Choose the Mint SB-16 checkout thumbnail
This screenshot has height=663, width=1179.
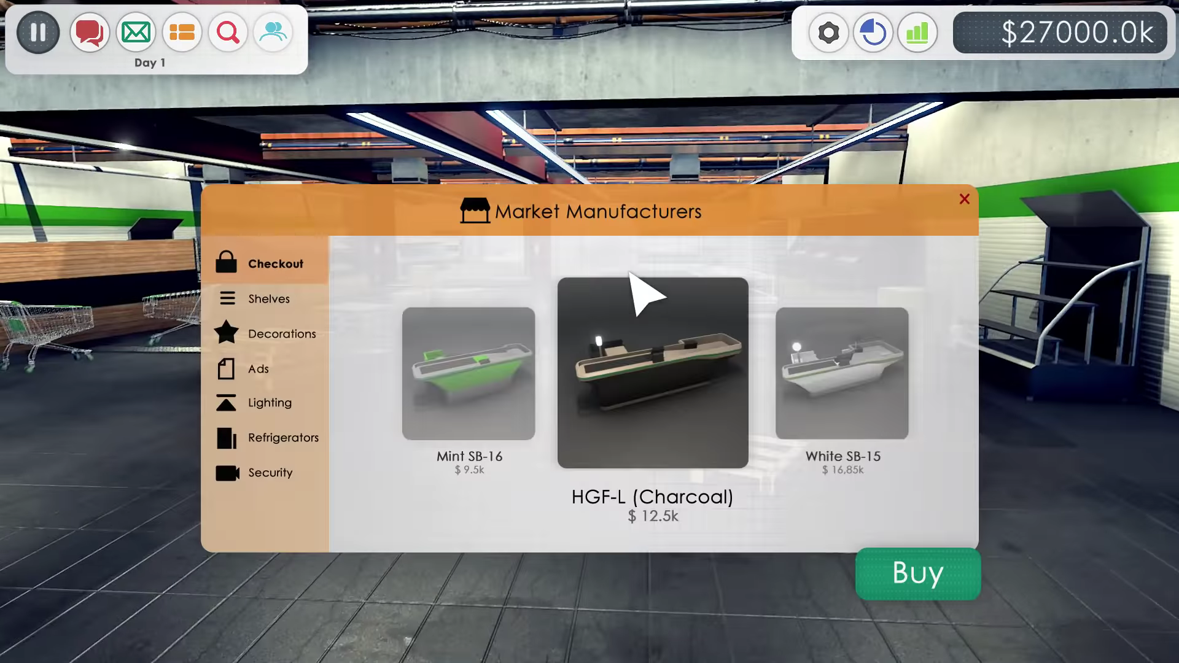tap(469, 373)
